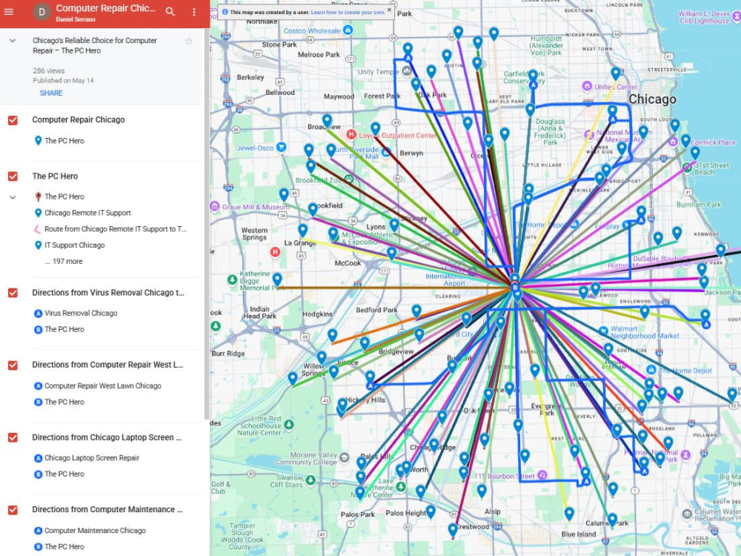The image size is (741, 556).
Task: Click the D profile avatar
Action: tap(41, 13)
